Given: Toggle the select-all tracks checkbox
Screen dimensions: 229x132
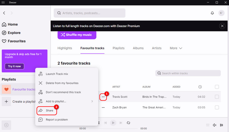Looking at the screenshot, I should [217, 87].
